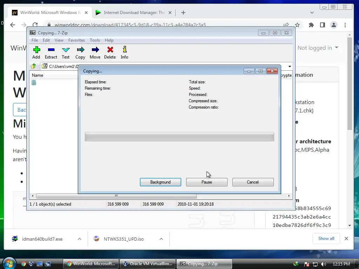Launch Chrome from the quick launch bar
This screenshot has width=359, height=269.
coord(23,264)
